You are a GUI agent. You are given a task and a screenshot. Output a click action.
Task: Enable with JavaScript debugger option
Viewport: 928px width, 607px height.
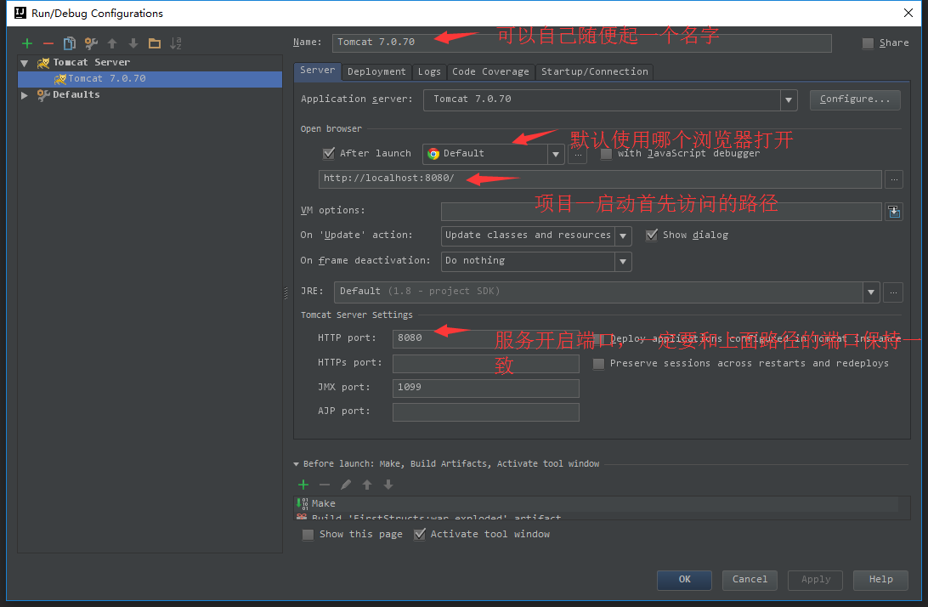[x=606, y=154]
